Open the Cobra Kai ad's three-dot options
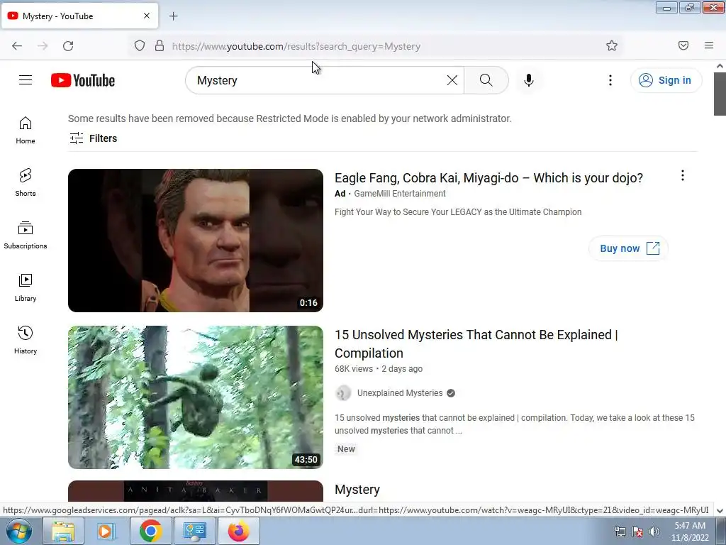 point(683,175)
